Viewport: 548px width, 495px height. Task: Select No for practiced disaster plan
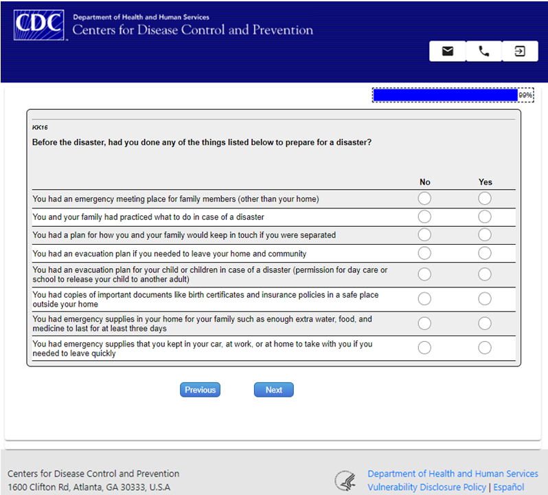[x=424, y=217]
